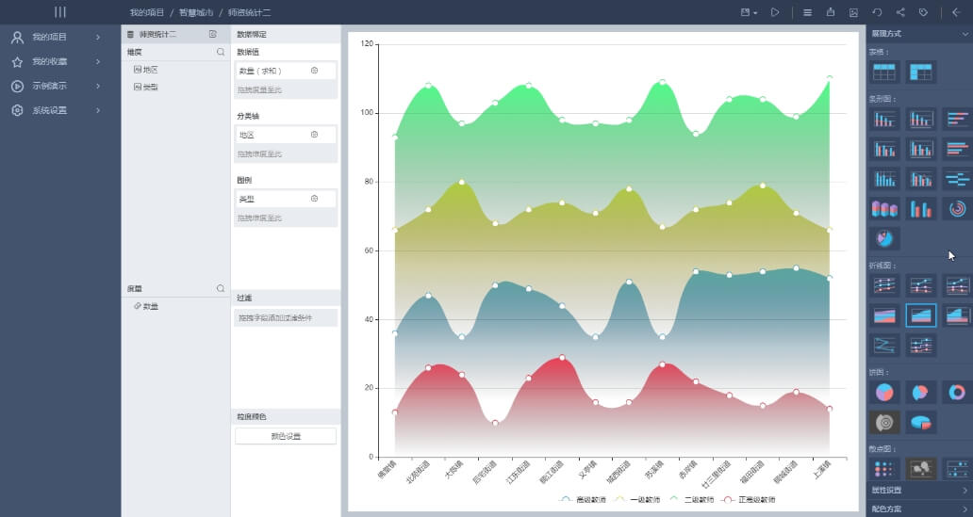
Task: Click the preview play icon in top toolbar
Action: point(775,12)
